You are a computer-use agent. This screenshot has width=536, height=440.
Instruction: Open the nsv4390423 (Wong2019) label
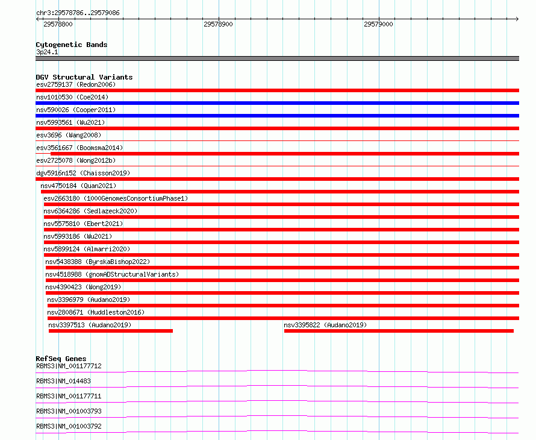click(83, 287)
